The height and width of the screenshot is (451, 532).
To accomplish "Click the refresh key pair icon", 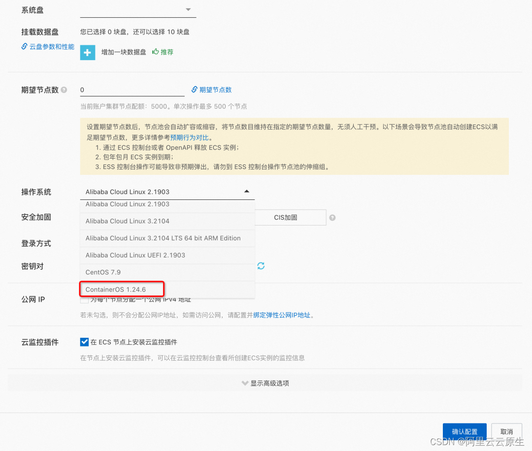I will point(261,266).
